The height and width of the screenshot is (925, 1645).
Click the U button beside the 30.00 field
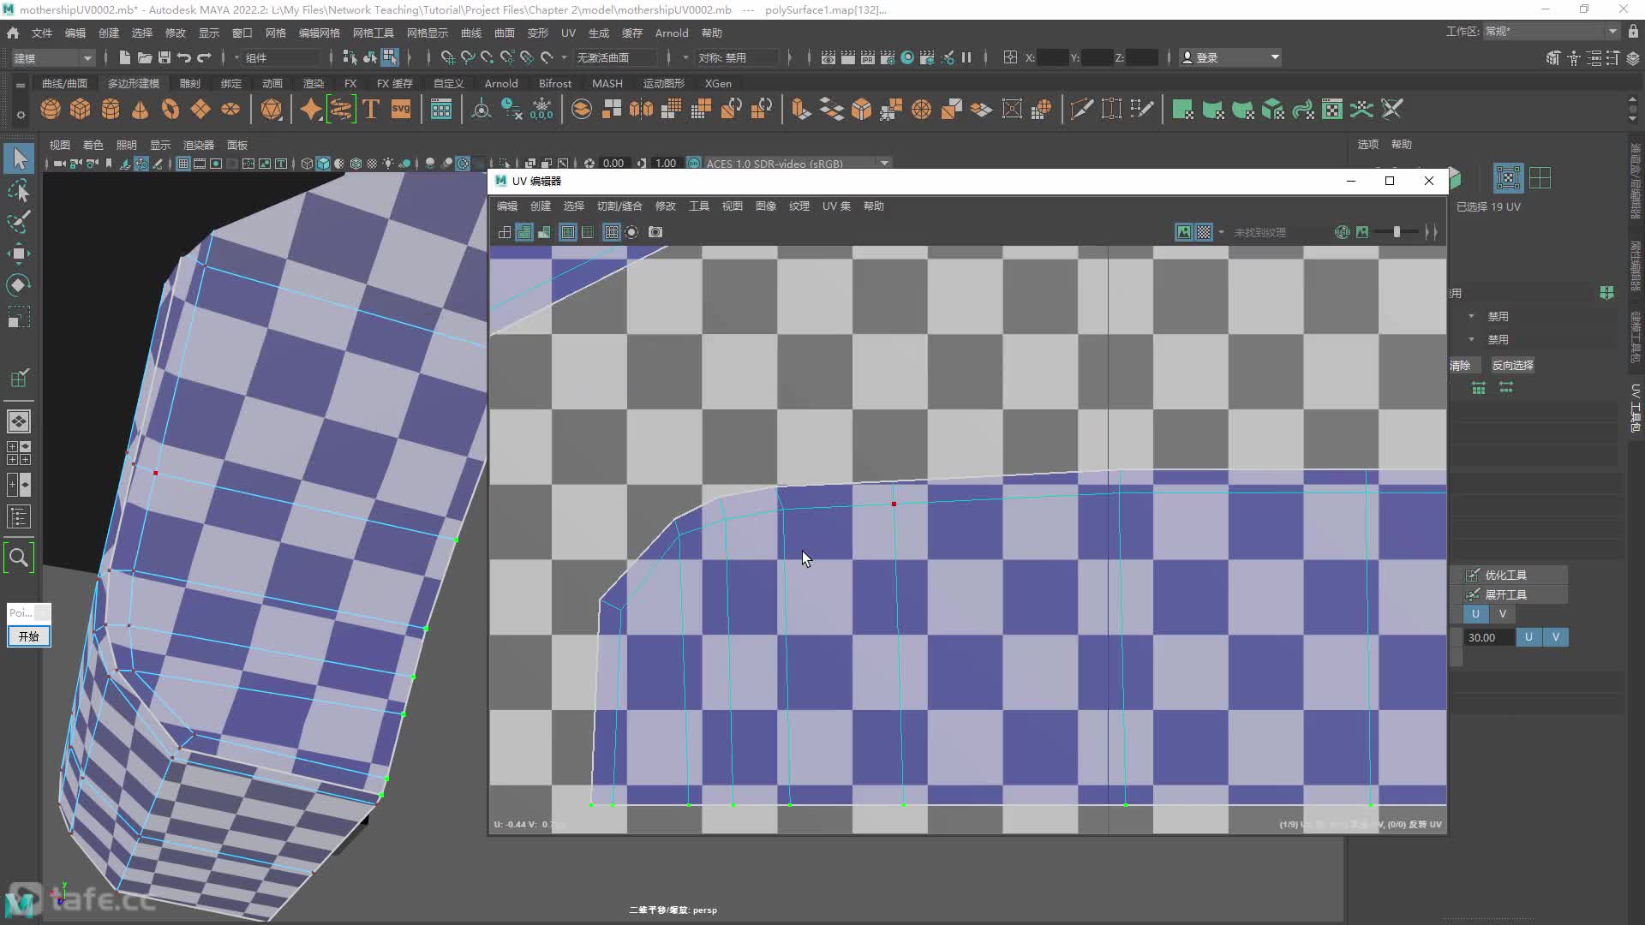tap(1528, 637)
